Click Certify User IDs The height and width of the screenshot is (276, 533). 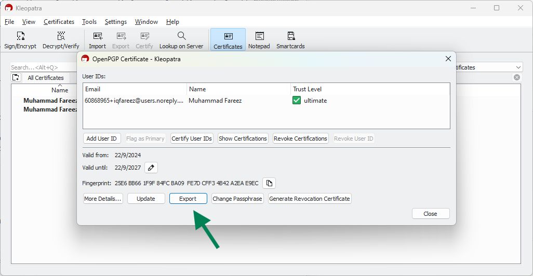click(x=192, y=139)
